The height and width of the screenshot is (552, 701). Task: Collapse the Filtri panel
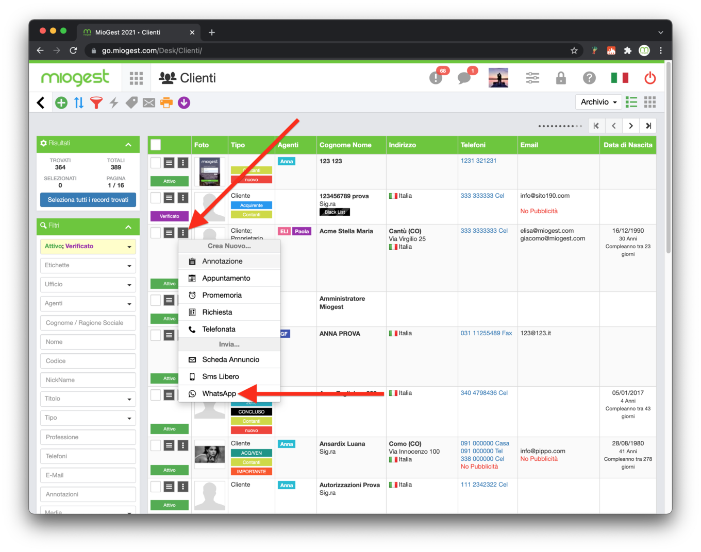(128, 227)
